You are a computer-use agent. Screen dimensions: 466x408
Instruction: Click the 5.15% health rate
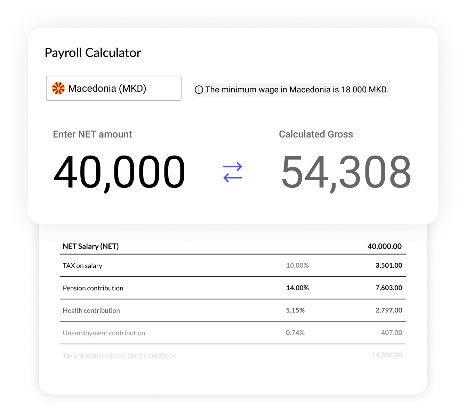pos(295,310)
